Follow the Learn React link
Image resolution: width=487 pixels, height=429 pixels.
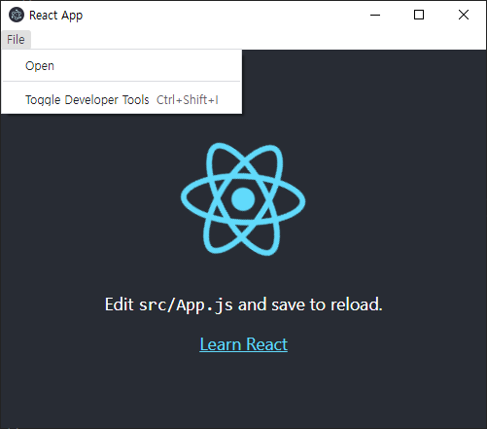click(244, 344)
